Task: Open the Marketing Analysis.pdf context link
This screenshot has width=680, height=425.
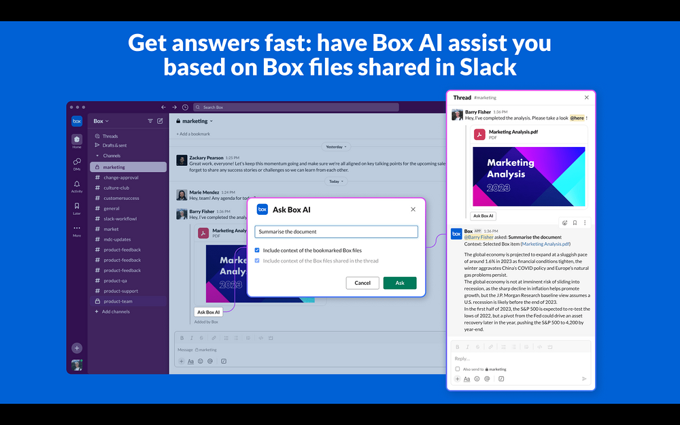Action: 545,244
